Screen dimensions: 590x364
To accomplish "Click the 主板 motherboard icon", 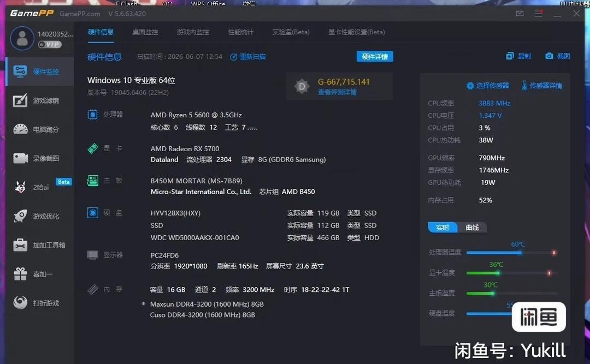I will tap(92, 181).
